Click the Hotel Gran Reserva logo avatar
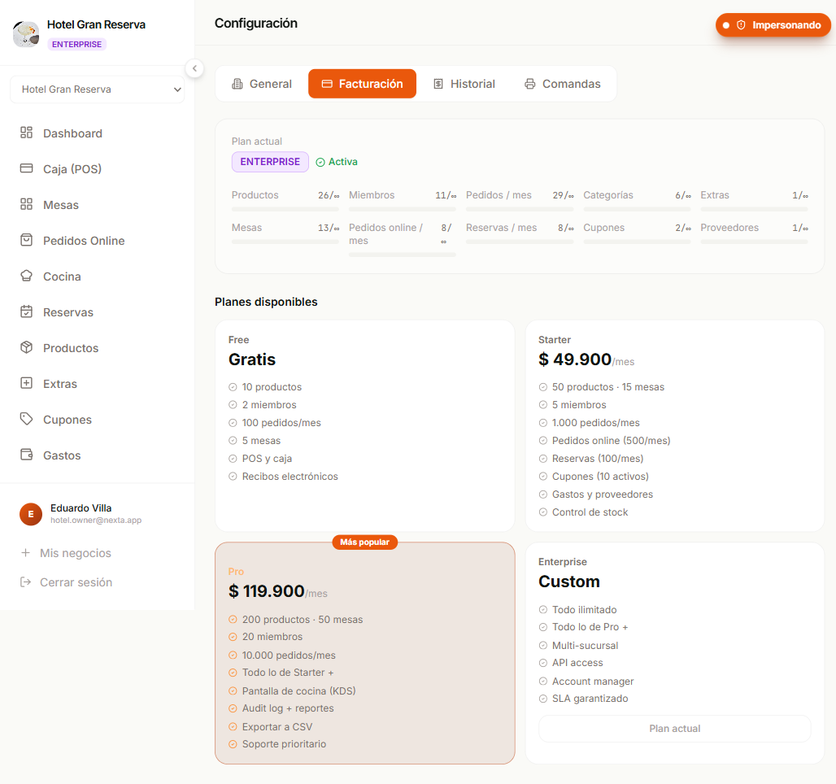 tap(26, 33)
